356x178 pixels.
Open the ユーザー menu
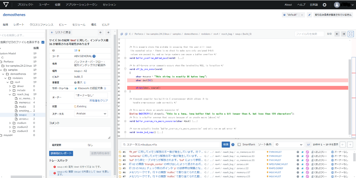point(44,5)
